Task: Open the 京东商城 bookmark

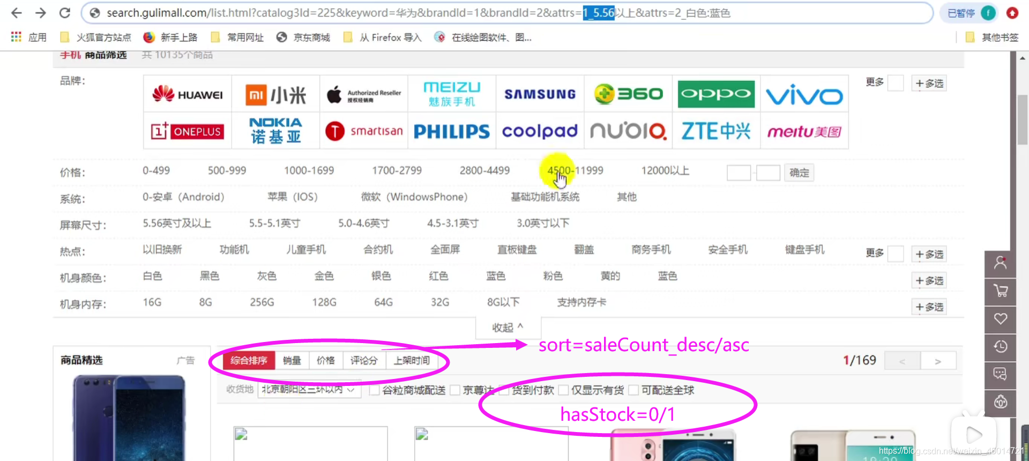Action: (303, 37)
